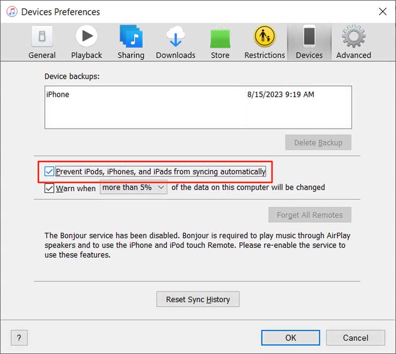This screenshot has height=354, width=396.
Task: Open the data change percentage dropdown
Action: pyautogui.click(x=133, y=188)
